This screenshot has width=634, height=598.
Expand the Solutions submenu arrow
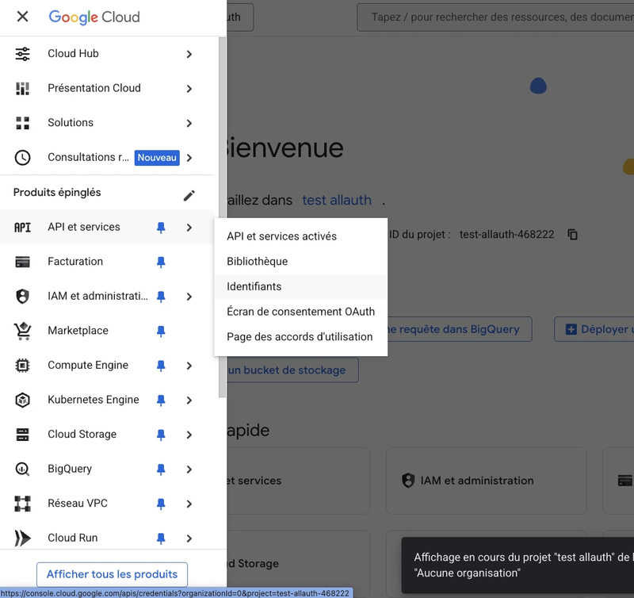[189, 124]
